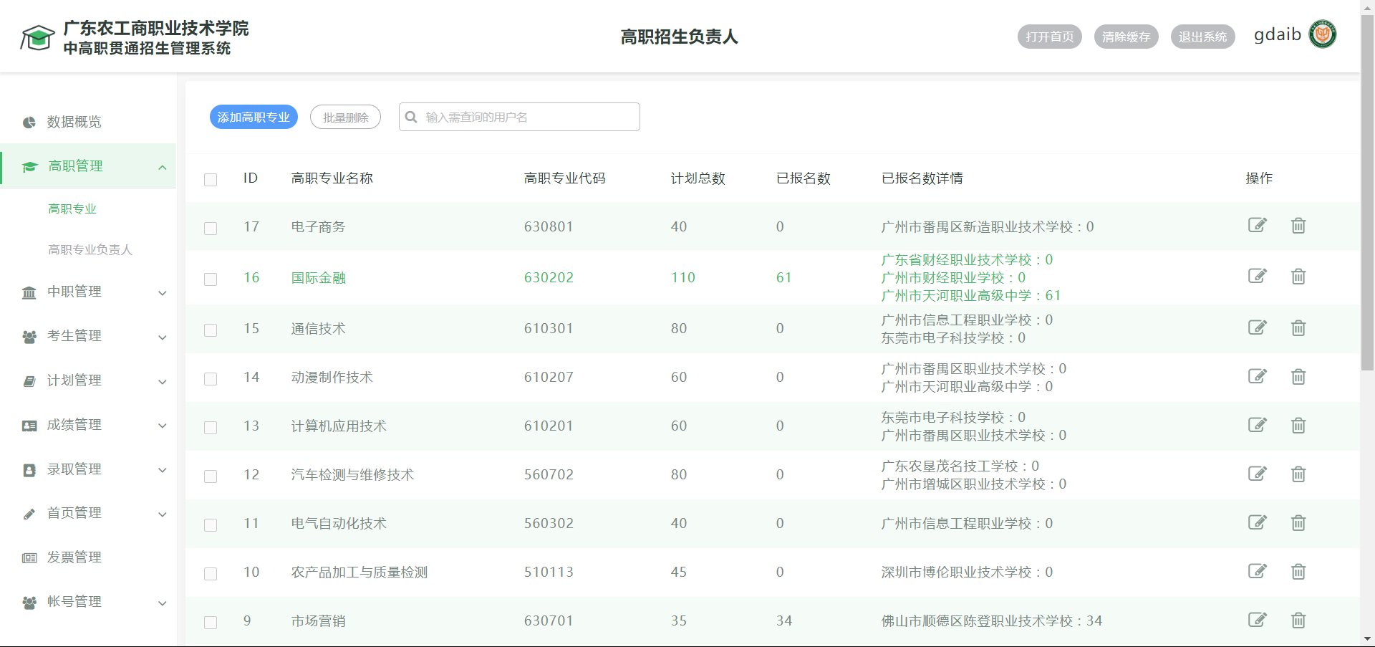Image resolution: width=1375 pixels, height=647 pixels.
Task: Click the 打开首页 button
Action: (1050, 37)
